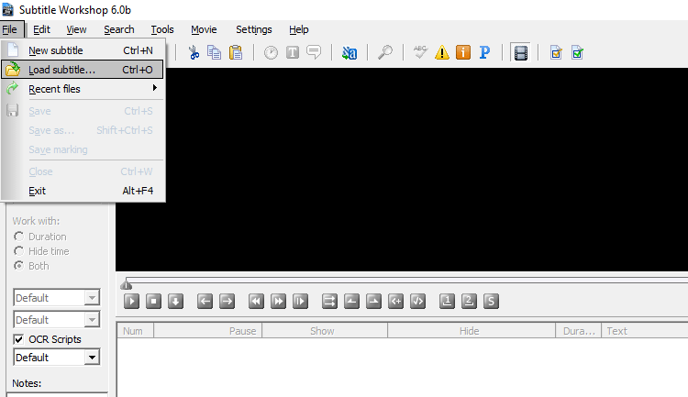The image size is (688, 397).
Task: Click the blue P toolbar icon
Action: pyautogui.click(x=484, y=52)
